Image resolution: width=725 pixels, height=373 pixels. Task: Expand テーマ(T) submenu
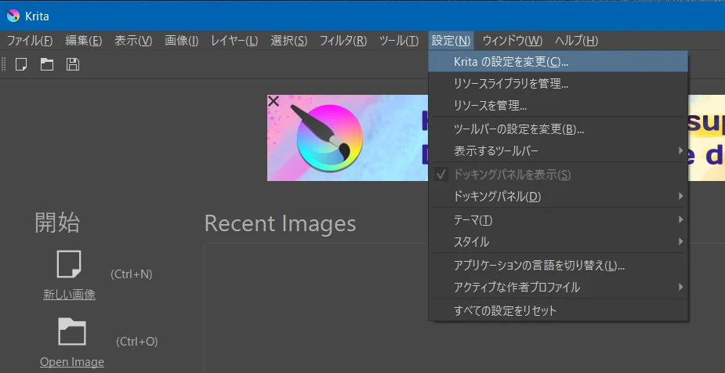(x=558, y=220)
